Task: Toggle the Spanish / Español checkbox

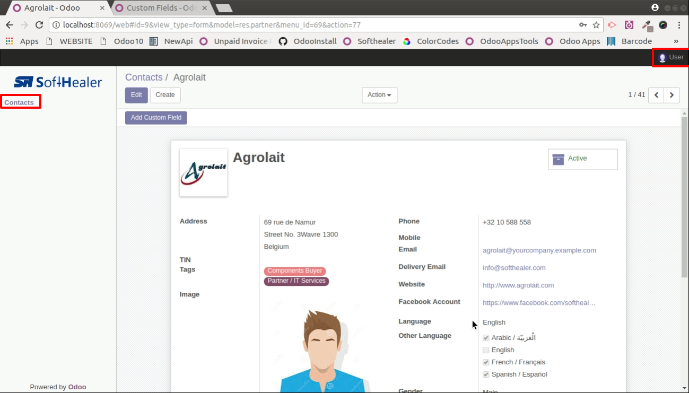Action: [486, 374]
